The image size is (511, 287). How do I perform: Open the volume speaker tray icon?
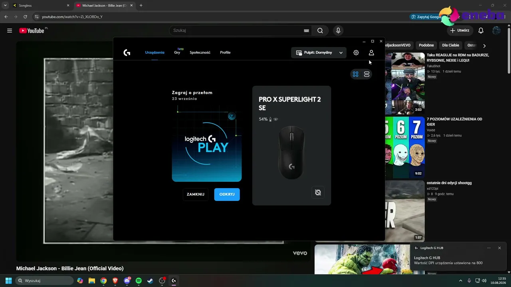(484, 281)
